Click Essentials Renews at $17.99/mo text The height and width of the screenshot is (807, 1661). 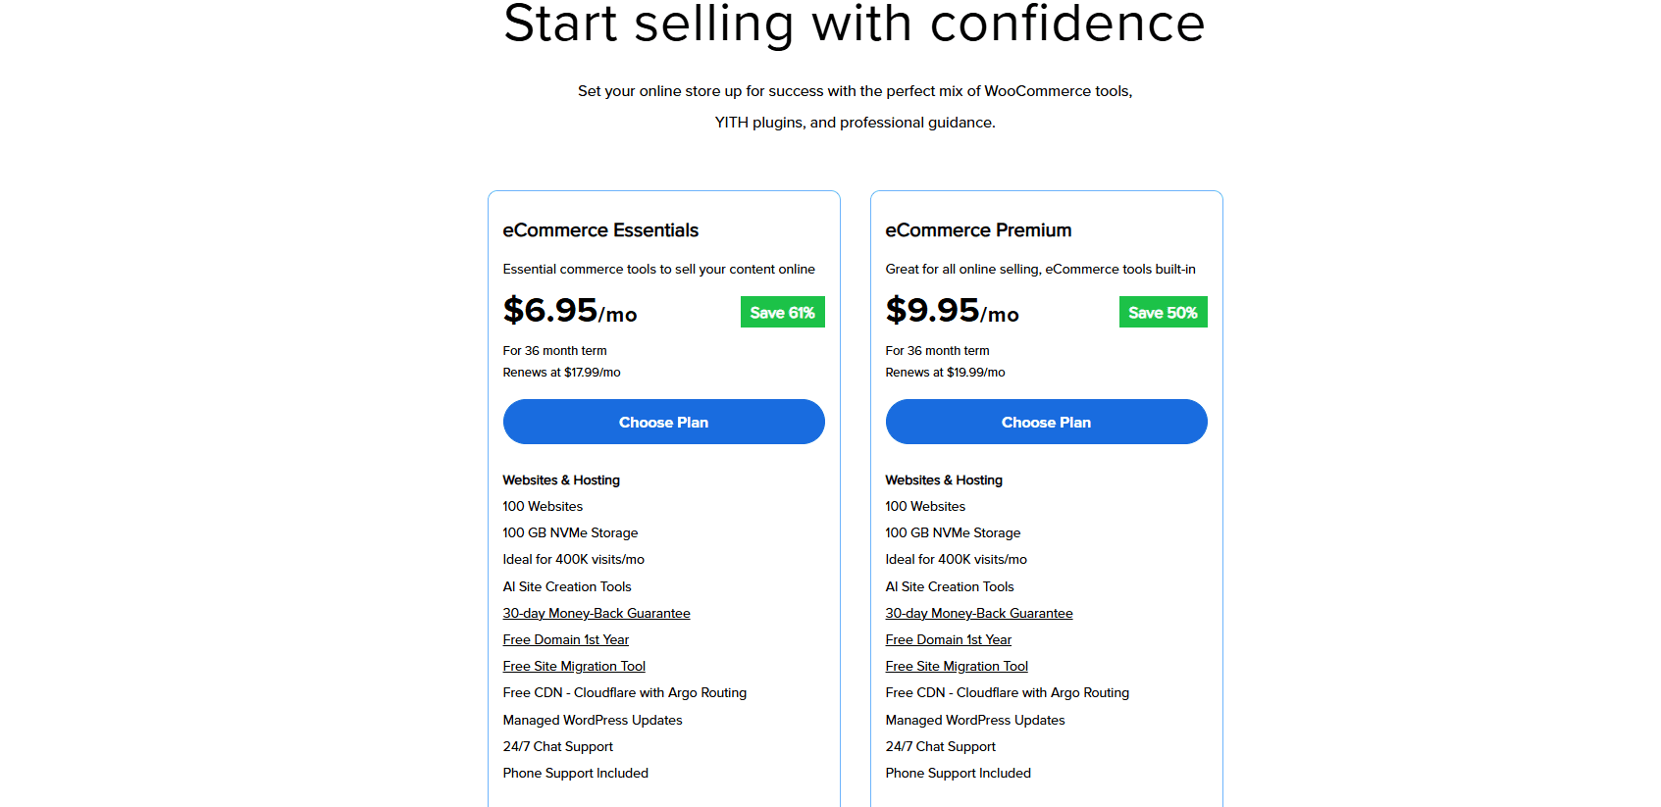561,373
